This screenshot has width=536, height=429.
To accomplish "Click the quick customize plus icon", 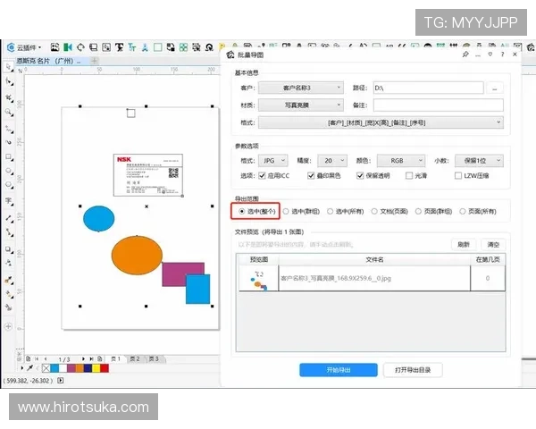I will [8, 326].
